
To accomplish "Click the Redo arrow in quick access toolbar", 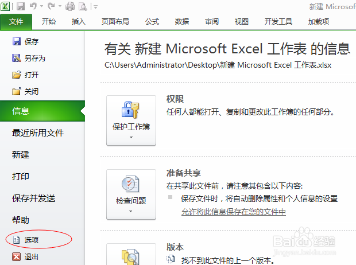I will click(x=51, y=6).
